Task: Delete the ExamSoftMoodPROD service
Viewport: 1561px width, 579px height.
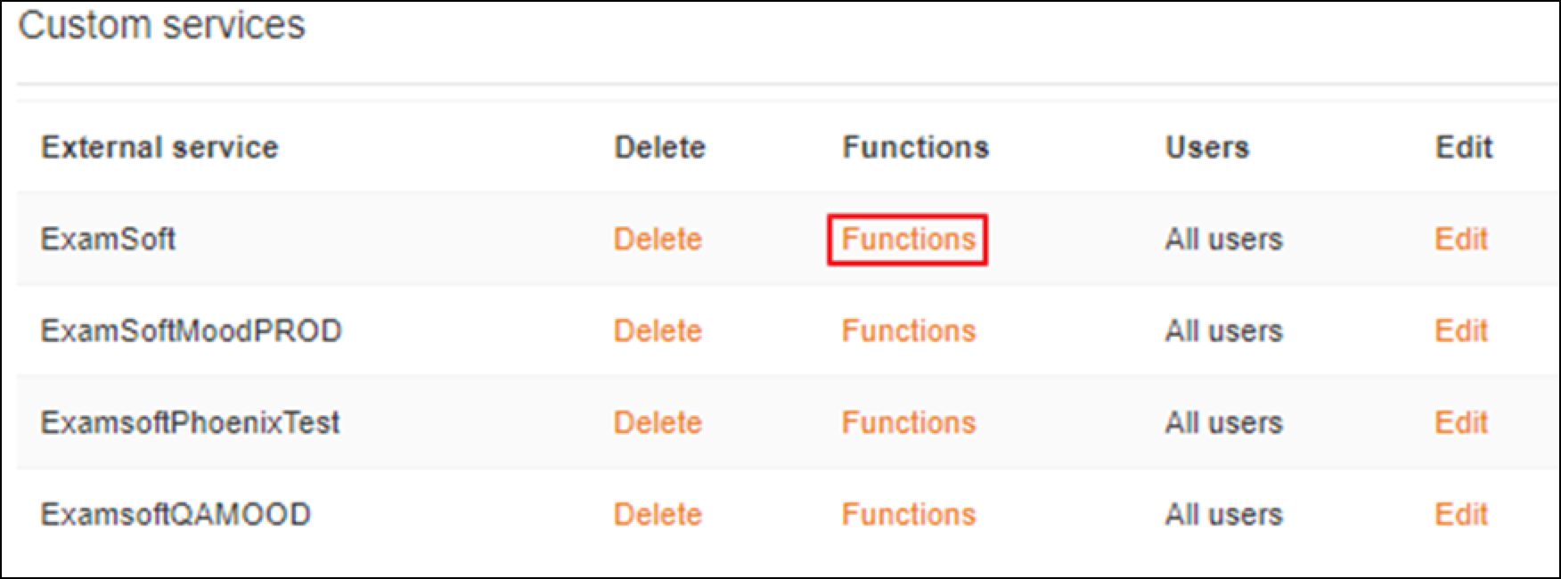Action: pos(658,330)
